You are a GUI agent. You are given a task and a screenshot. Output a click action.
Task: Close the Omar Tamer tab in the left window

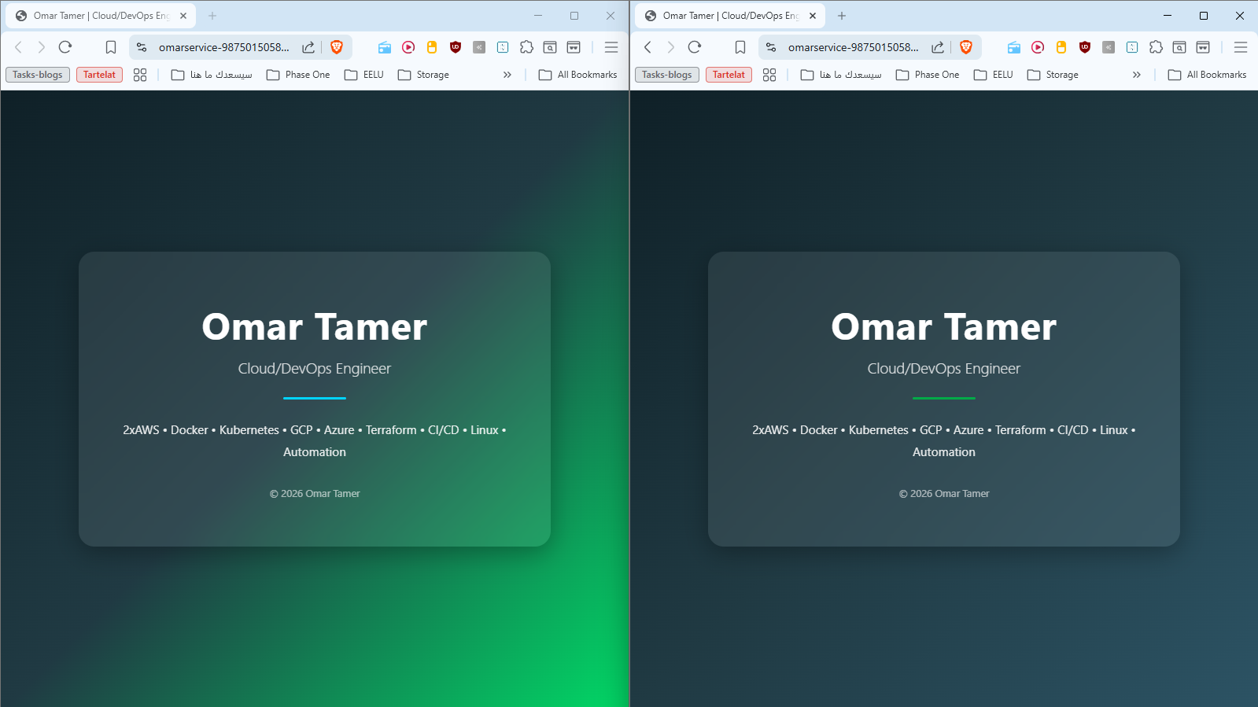pyautogui.click(x=183, y=16)
